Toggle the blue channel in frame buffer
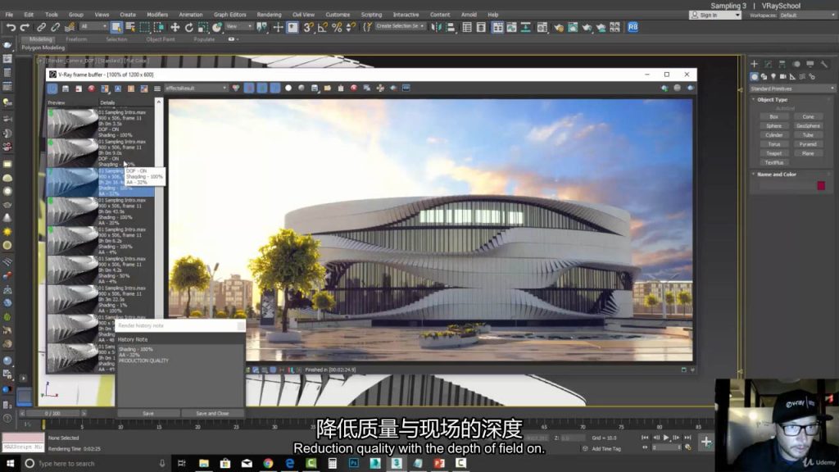 click(275, 88)
